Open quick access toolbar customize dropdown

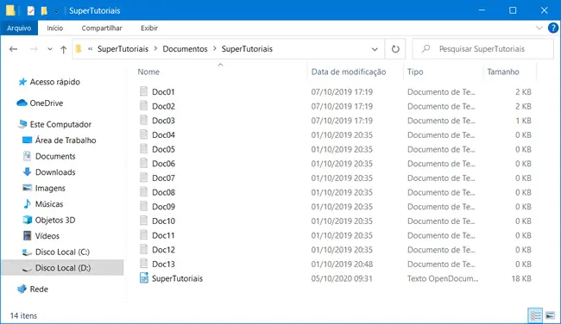[x=56, y=11]
